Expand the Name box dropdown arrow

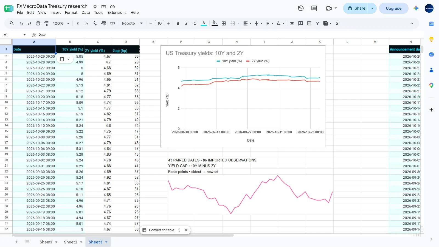tap(24, 35)
